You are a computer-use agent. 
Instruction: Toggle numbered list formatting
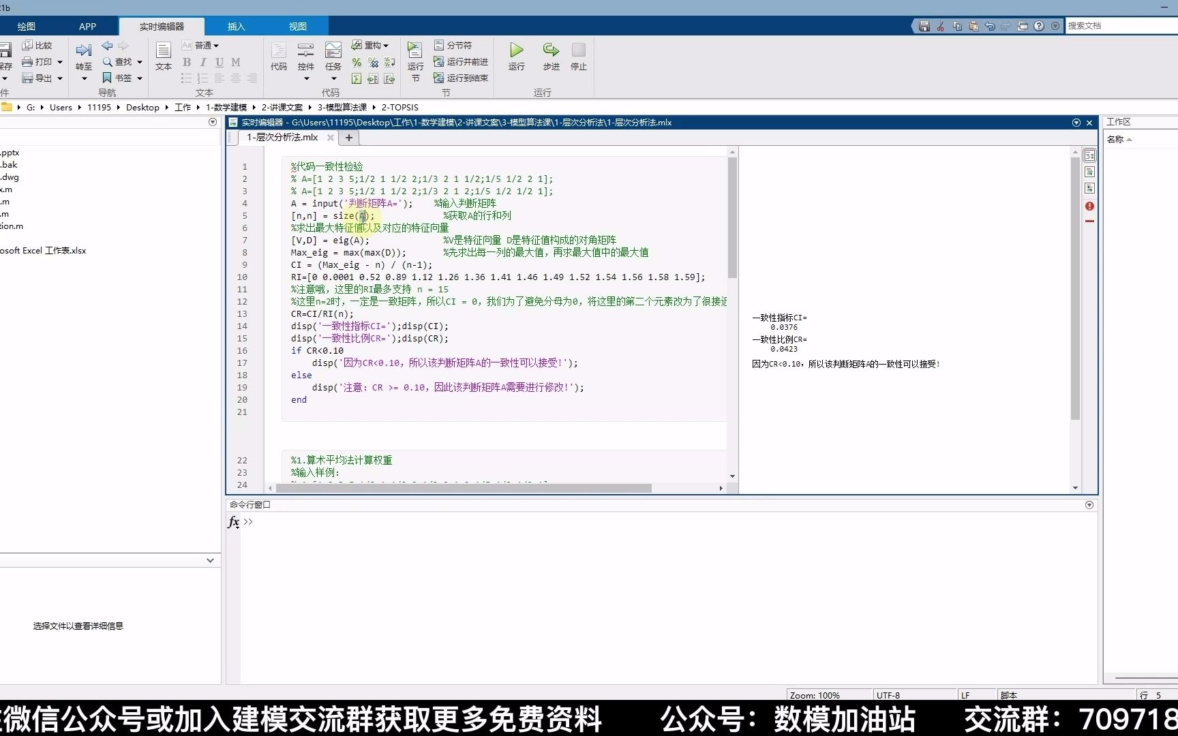203,78
